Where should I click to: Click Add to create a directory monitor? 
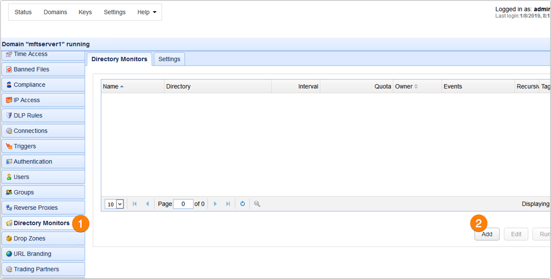coord(487,234)
